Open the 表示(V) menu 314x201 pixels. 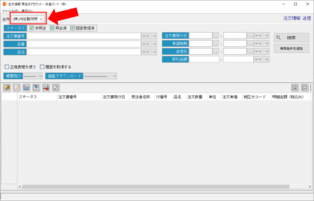pyautogui.click(x=27, y=11)
